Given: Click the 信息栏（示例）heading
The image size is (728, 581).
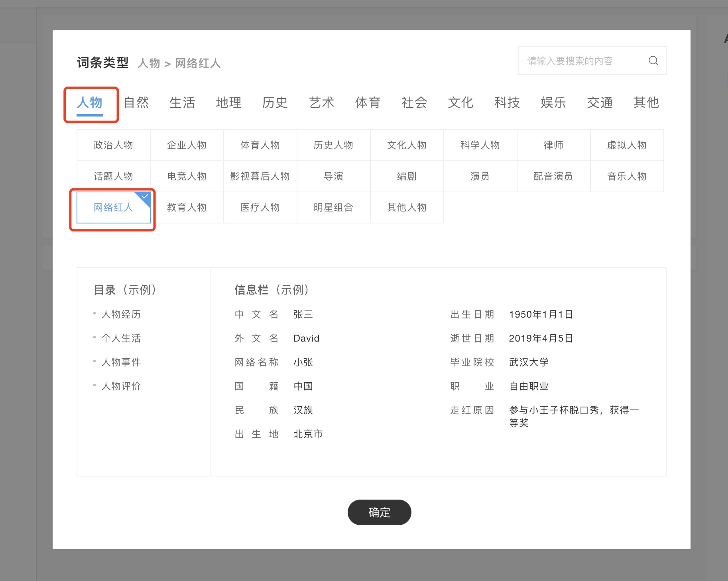Looking at the screenshot, I should click(x=272, y=290).
